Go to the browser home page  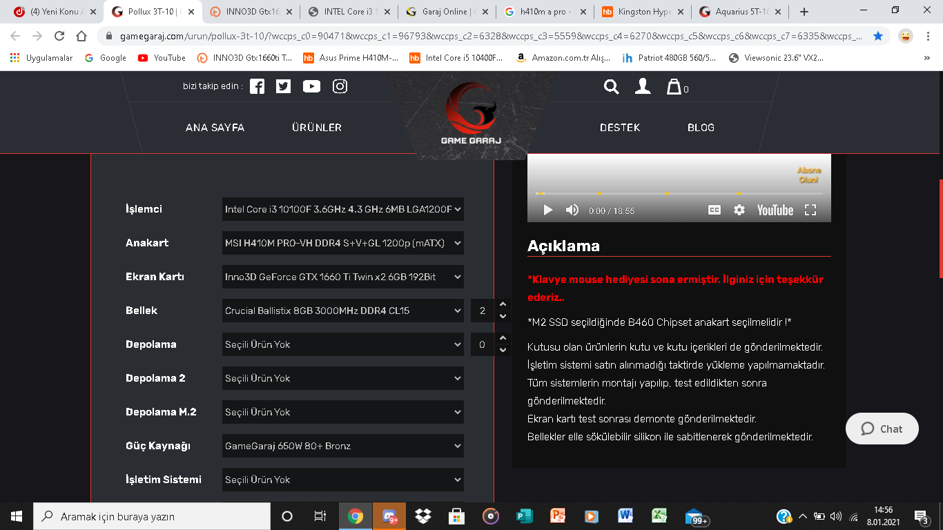[81, 36]
